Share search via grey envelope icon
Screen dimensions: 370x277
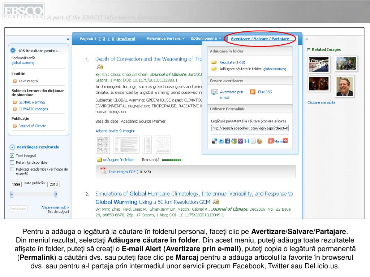point(253,141)
